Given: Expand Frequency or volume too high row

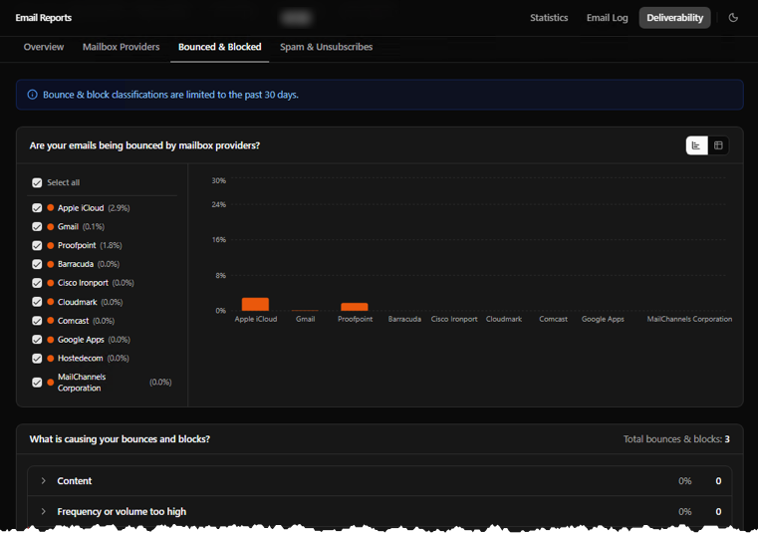Looking at the screenshot, I should [x=379, y=512].
